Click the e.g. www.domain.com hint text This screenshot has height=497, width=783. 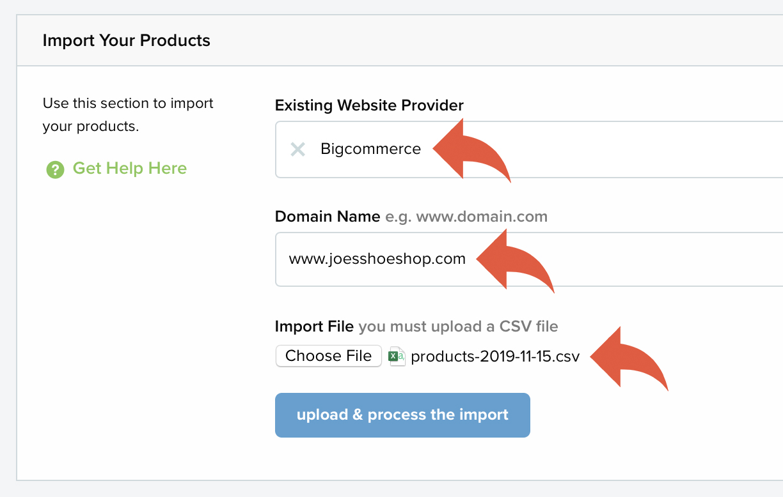click(466, 217)
